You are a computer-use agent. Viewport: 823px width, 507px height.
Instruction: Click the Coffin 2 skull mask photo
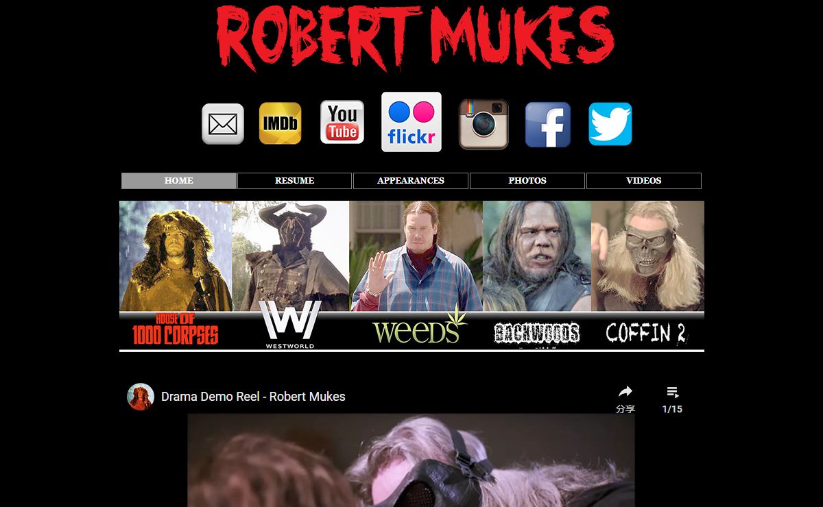647,256
